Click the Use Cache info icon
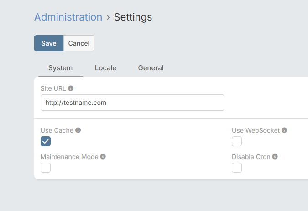 click(78, 130)
